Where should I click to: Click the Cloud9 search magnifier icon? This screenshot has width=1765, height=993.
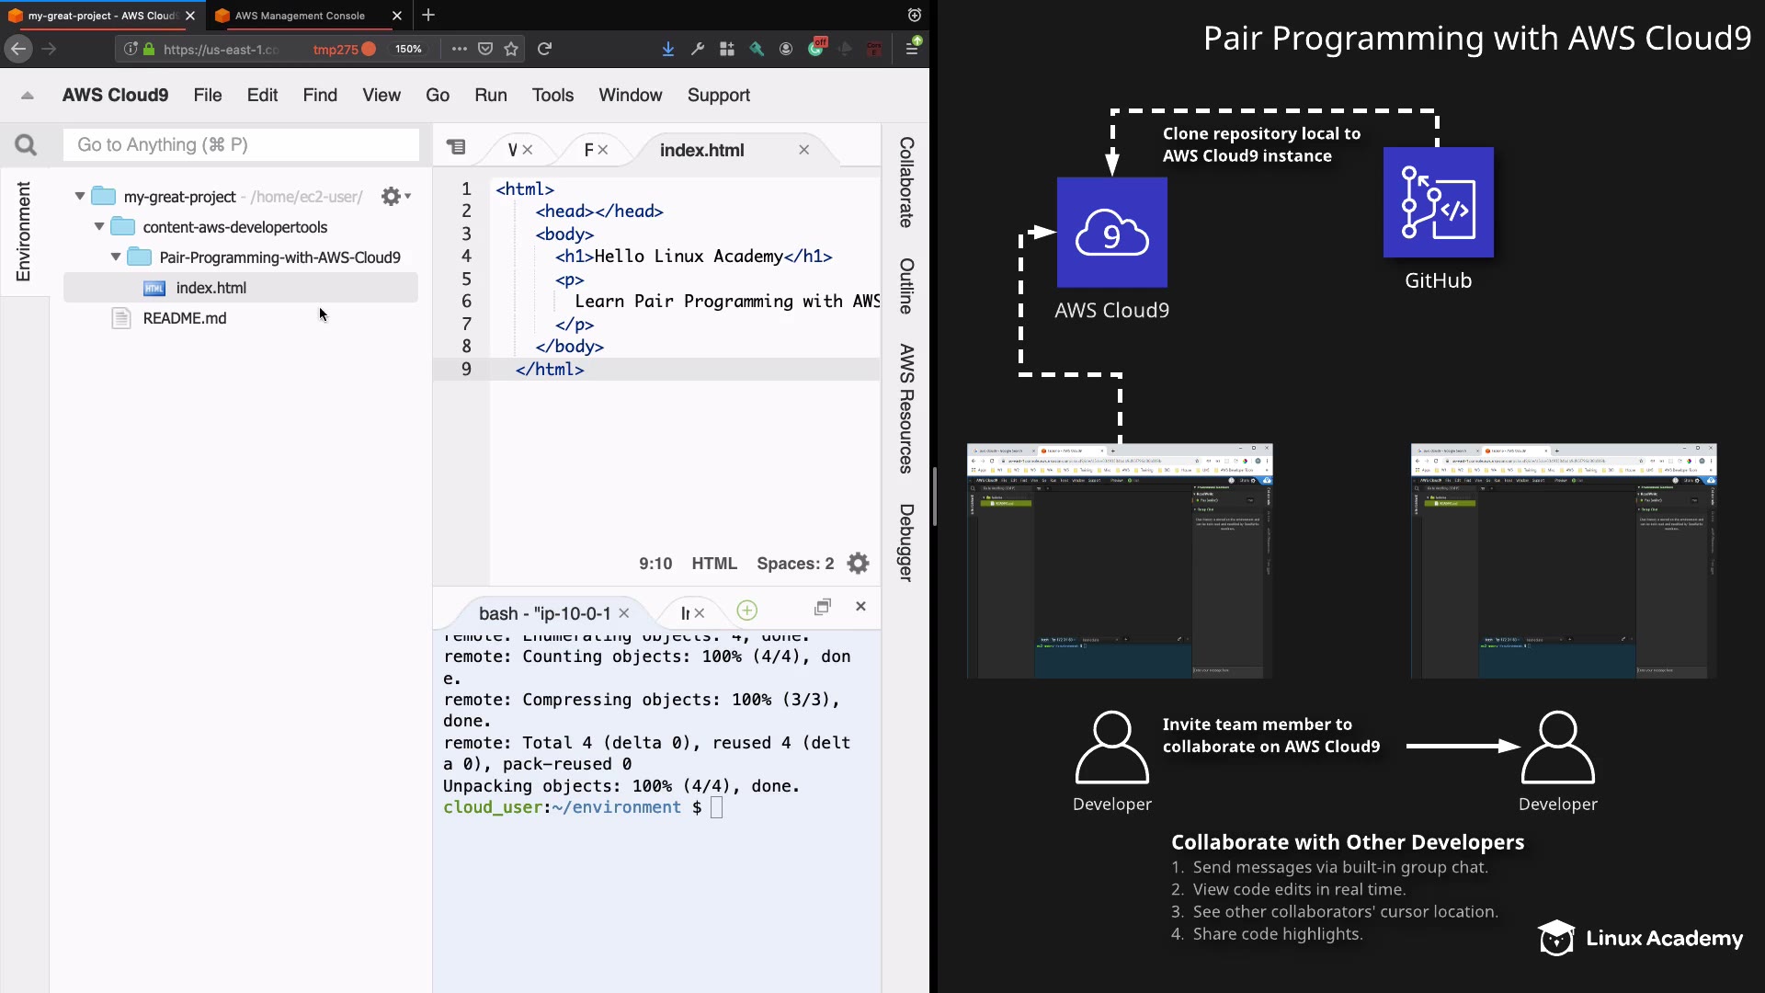[26, 145]
